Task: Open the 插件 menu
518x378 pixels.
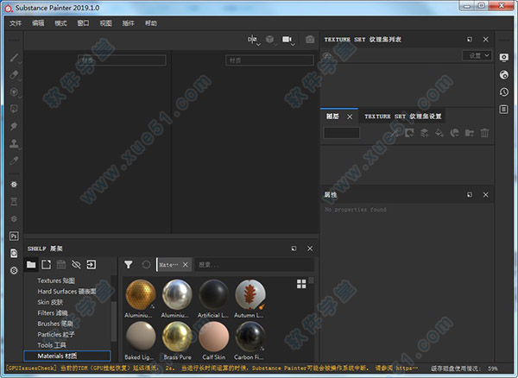Action: (x=128, y=23)
